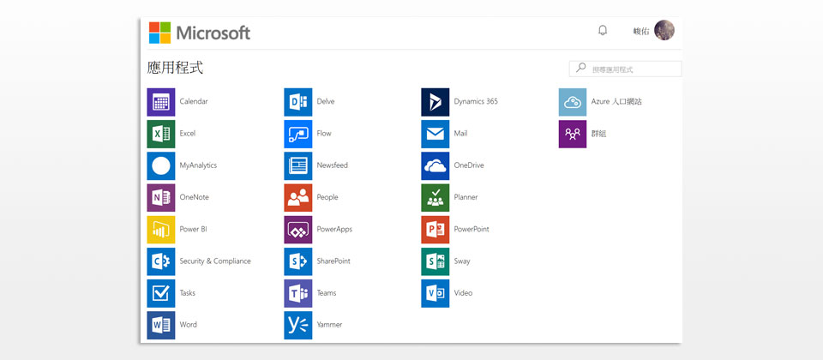823x360 pixels.
Task: Click the Mail label
Action: tap(460, 134)
